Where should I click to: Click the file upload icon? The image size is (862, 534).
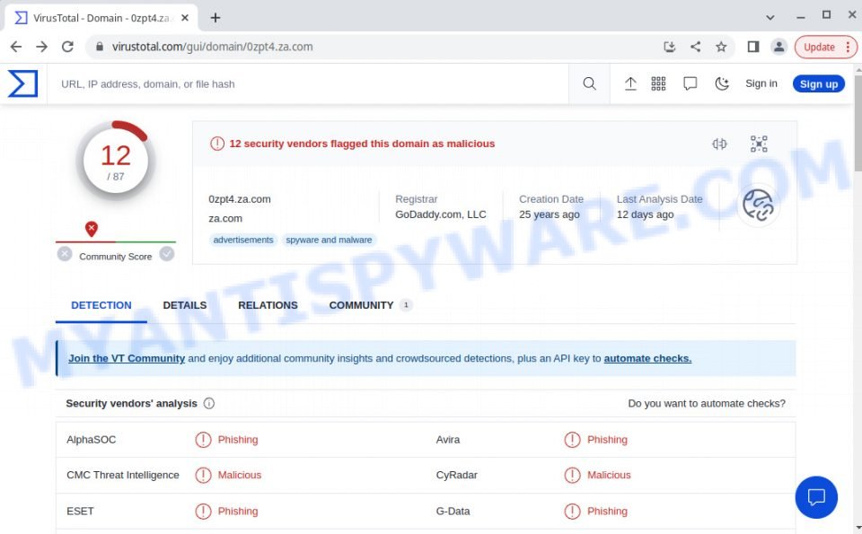[x=631, y=83]
